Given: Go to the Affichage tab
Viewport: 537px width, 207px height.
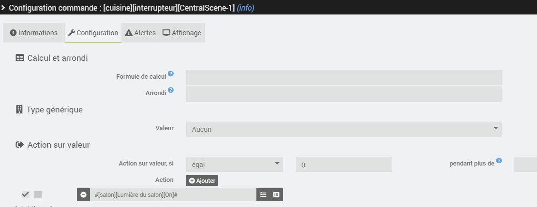Looking at the screenshot, I should (x=182, y=33).
